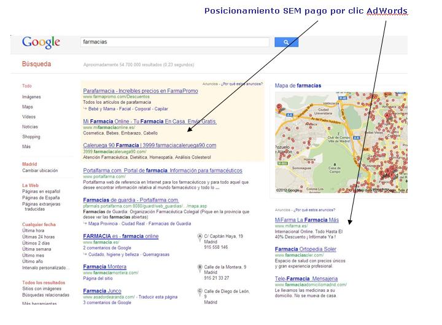Open result 'Farmacia Junco'

pos(102,291)
